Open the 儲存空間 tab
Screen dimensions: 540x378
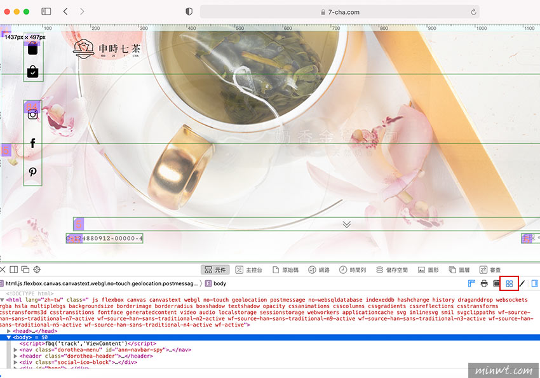(x=391, y=270)
